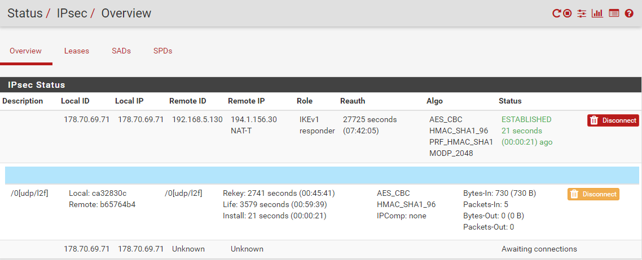The image size is (642, 260).
Task: Click the Awaiting connections status text
Action: pyautogui.click(x=539, y=249)
